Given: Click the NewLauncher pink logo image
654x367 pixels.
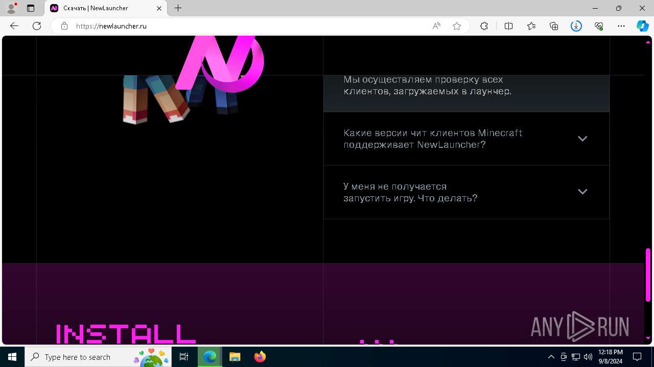Looking at the screenshot, I should click(x=221, y=64).
